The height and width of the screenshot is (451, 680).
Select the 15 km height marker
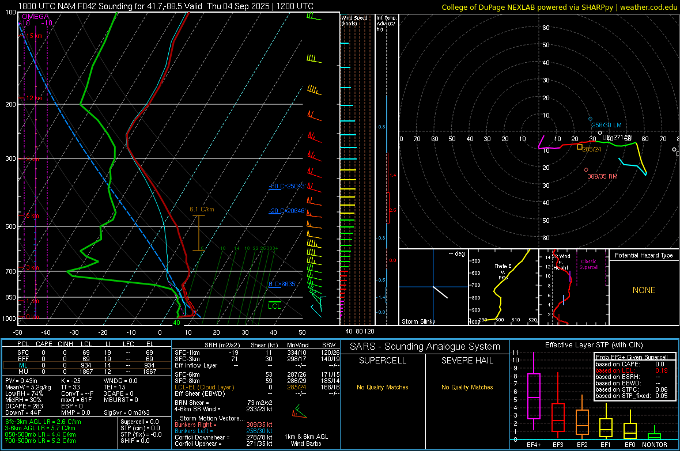pyautogui.click(x=34, y=36)
